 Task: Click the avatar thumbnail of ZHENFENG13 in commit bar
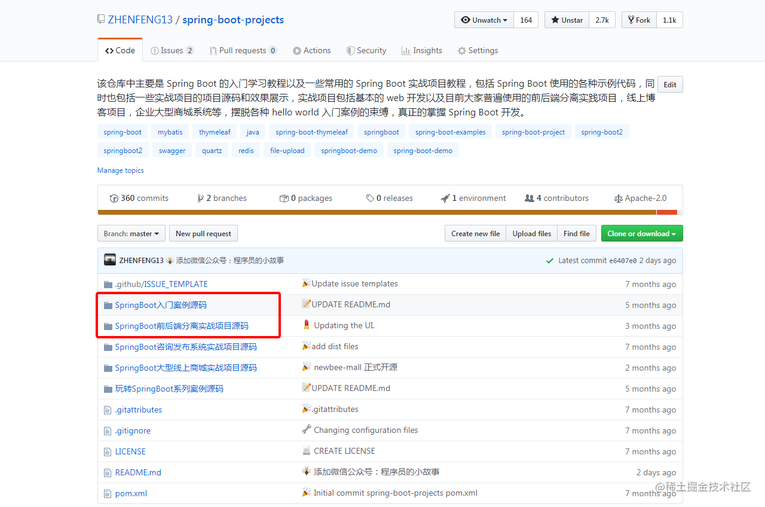[x=110, y=260]
